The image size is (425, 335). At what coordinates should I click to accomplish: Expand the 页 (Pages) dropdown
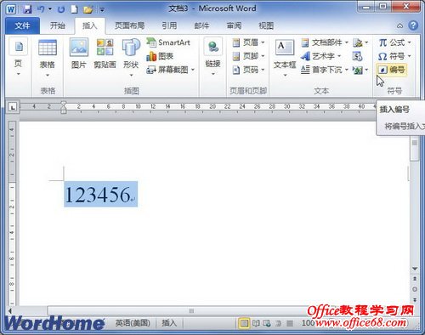pos(19,58)
